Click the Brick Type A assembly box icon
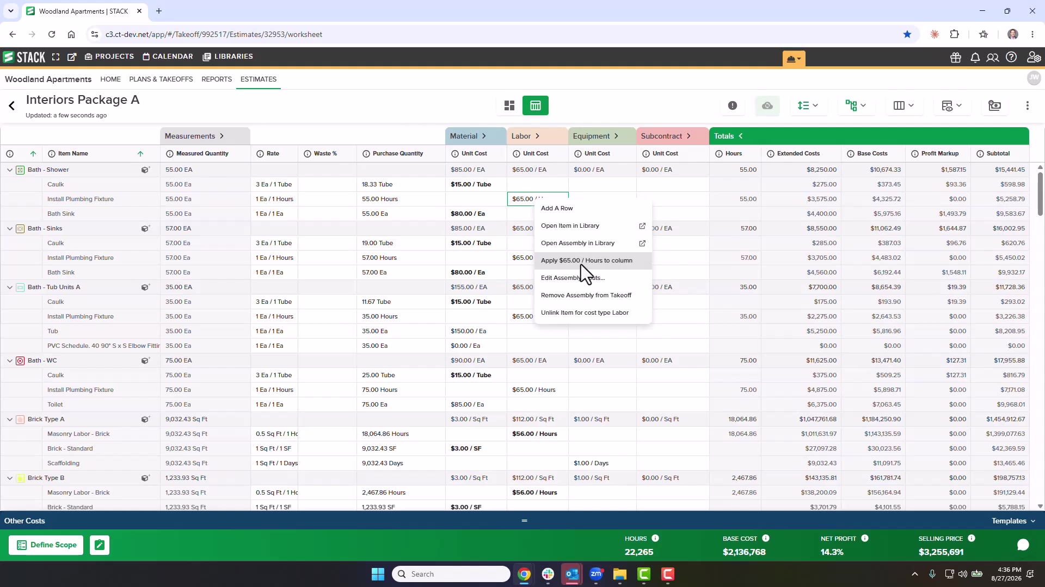Viewport: 1045px width, 587px height. (145, 419)
